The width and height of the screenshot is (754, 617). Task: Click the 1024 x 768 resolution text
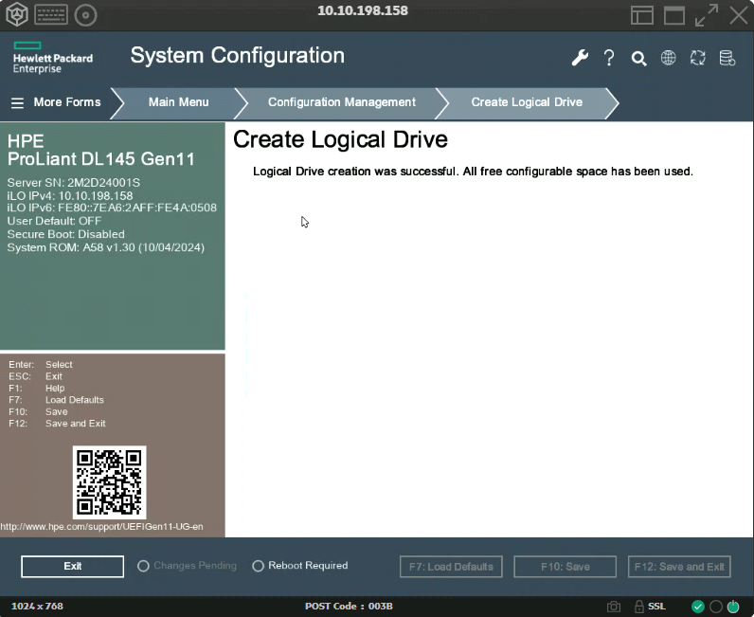point(37,607)
